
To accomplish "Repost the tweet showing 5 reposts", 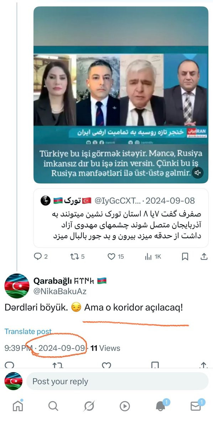I will (x=76, y=256).
